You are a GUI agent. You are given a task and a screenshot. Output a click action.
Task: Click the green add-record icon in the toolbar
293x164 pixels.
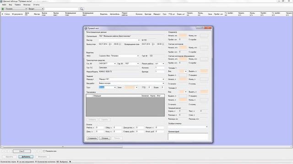click(x=3, y=9)
